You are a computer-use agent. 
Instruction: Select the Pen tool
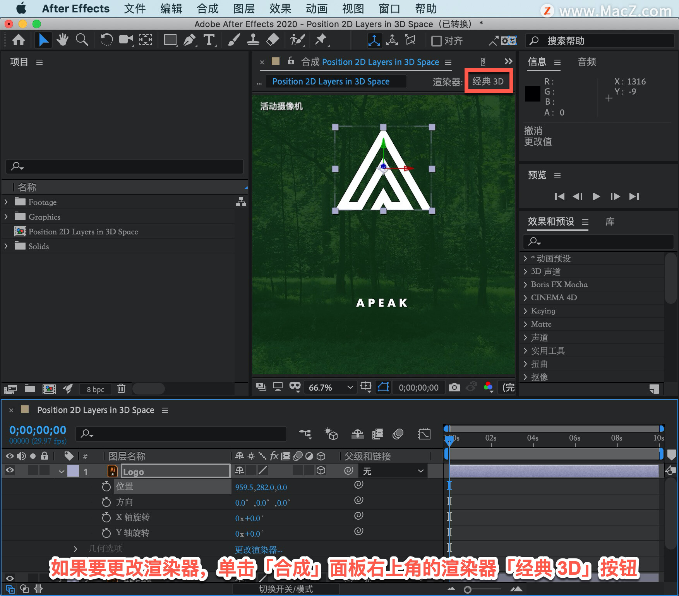click(x=190, y=40)
